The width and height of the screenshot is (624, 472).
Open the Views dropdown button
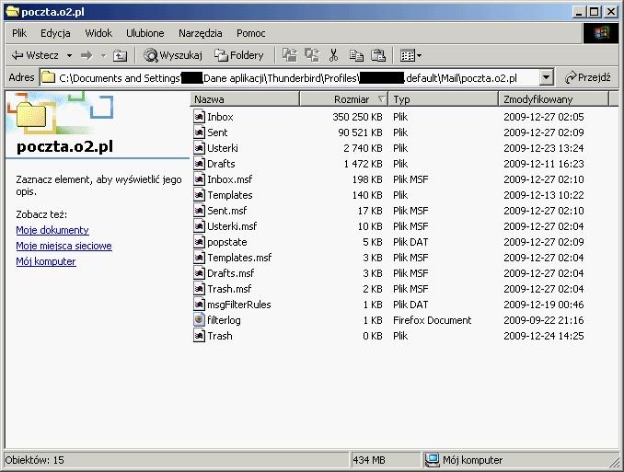click(410, 55)
